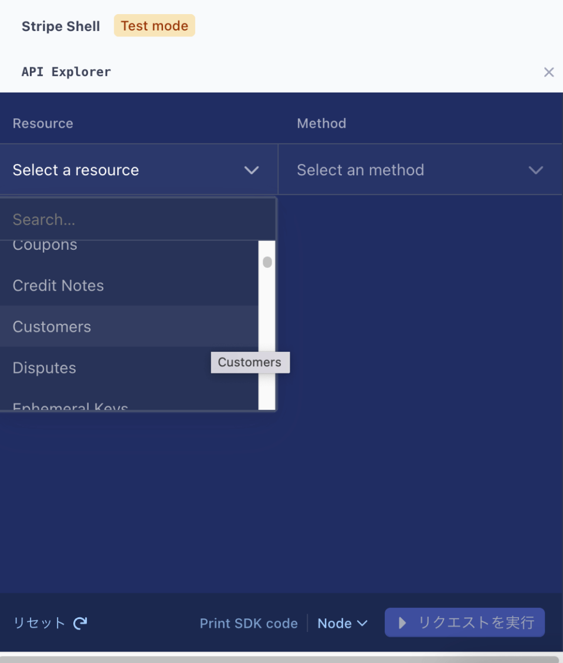Click the reset arrow icon

tap(80, 623)
